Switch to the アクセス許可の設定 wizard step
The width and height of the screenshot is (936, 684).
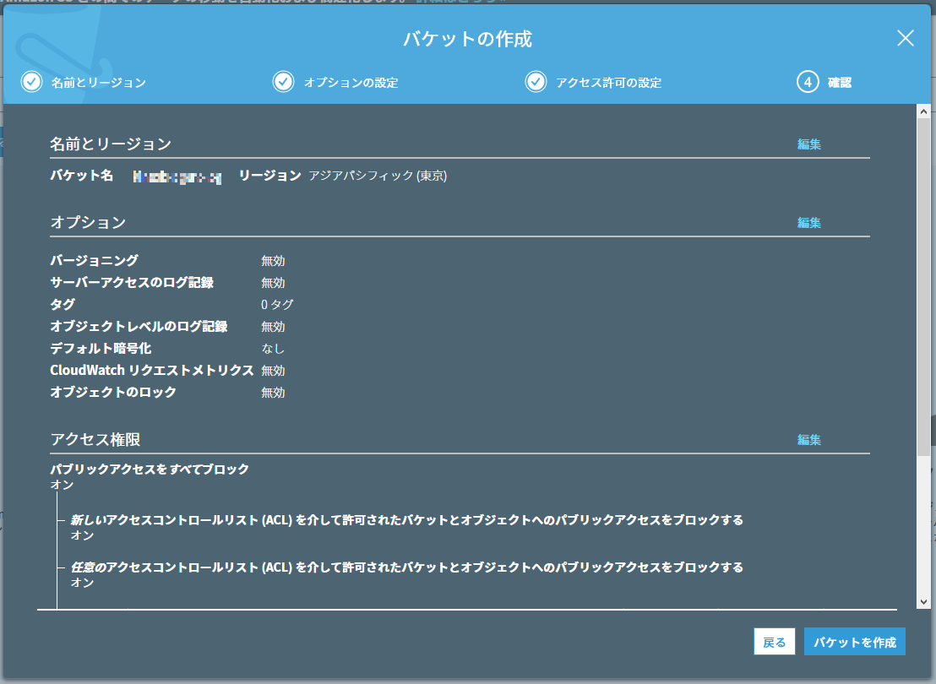pyautogui.click(x=607, y=82)
